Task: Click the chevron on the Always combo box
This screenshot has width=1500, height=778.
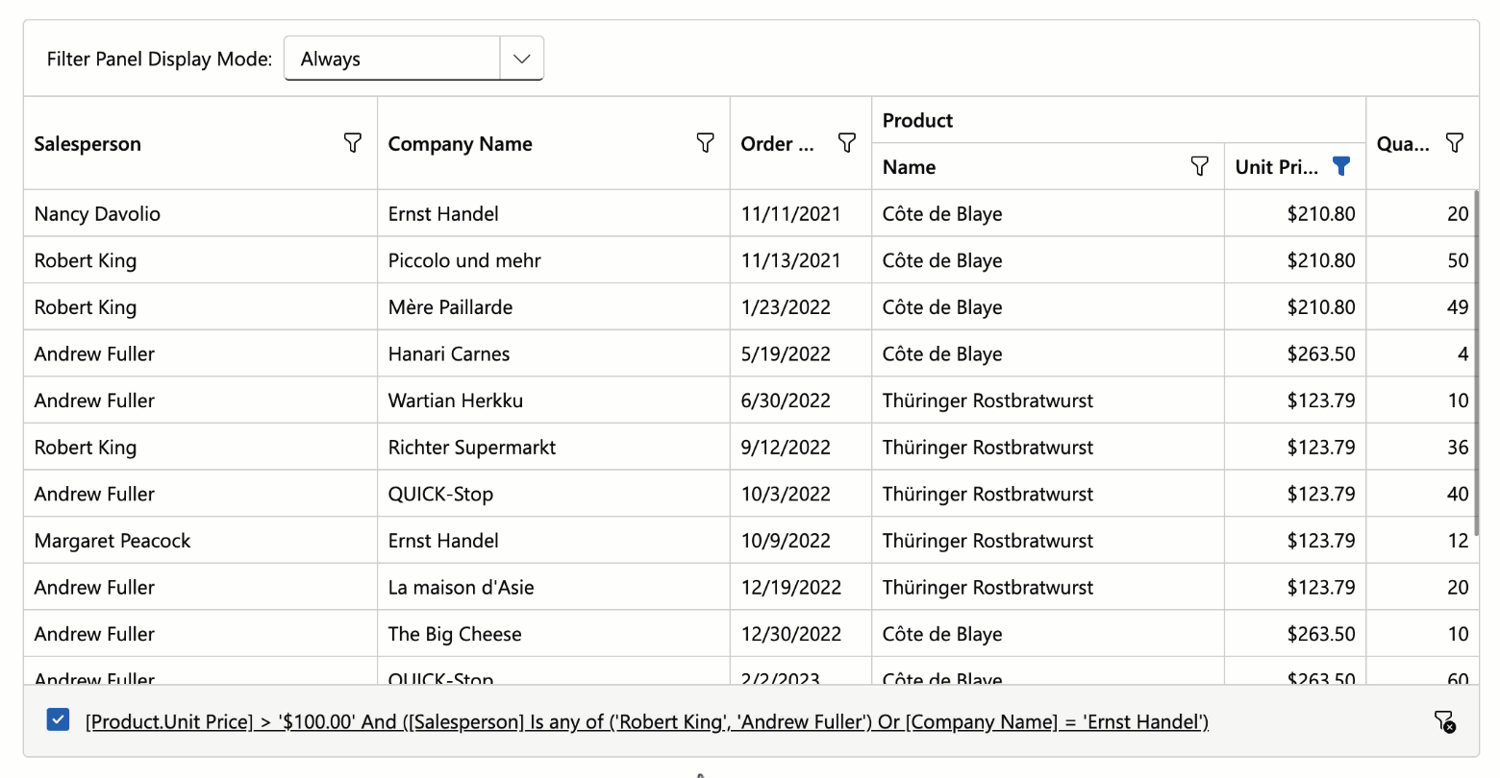Action: click(x=521, y=58)
